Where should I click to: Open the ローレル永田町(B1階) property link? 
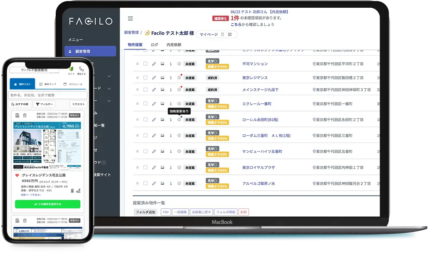click(260, 120)
